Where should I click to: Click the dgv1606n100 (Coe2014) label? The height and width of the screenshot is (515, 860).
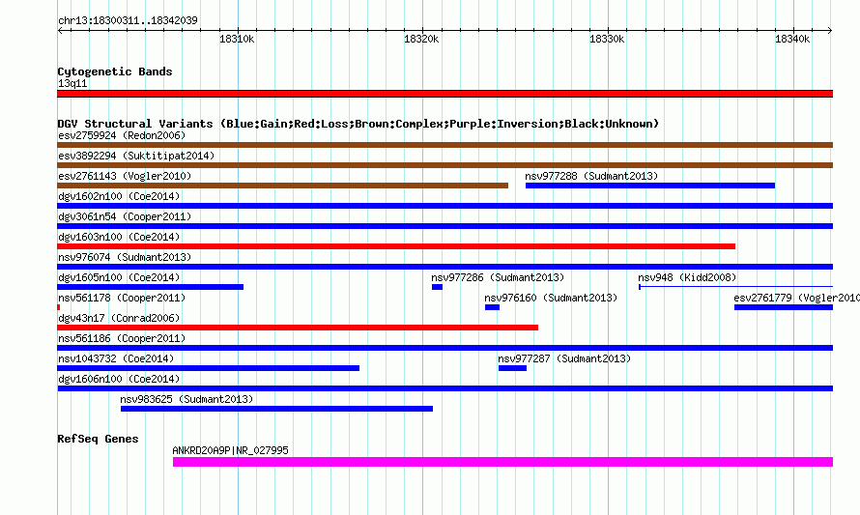(x=119, y=379)
